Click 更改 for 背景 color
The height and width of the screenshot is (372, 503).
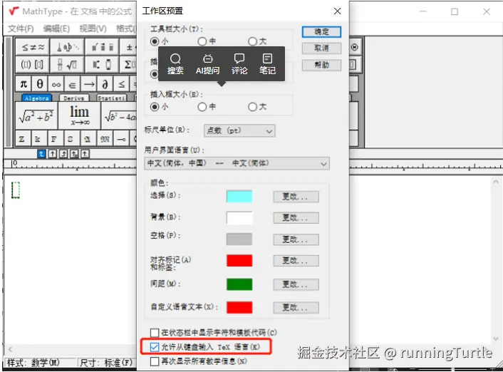click(x=296, y=217)
